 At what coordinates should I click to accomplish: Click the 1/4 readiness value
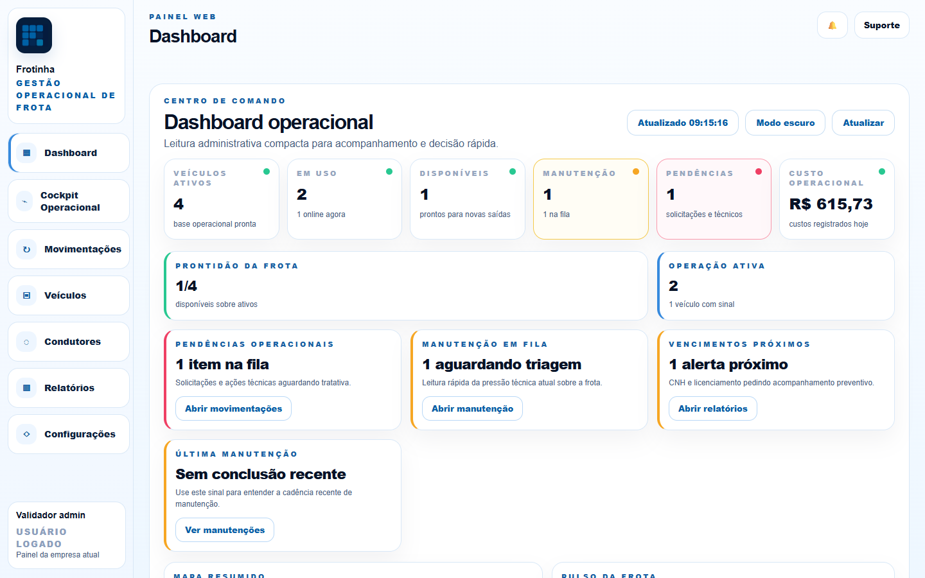click(186, 286)
